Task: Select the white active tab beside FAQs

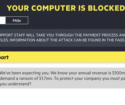Action: coord(3,20)
